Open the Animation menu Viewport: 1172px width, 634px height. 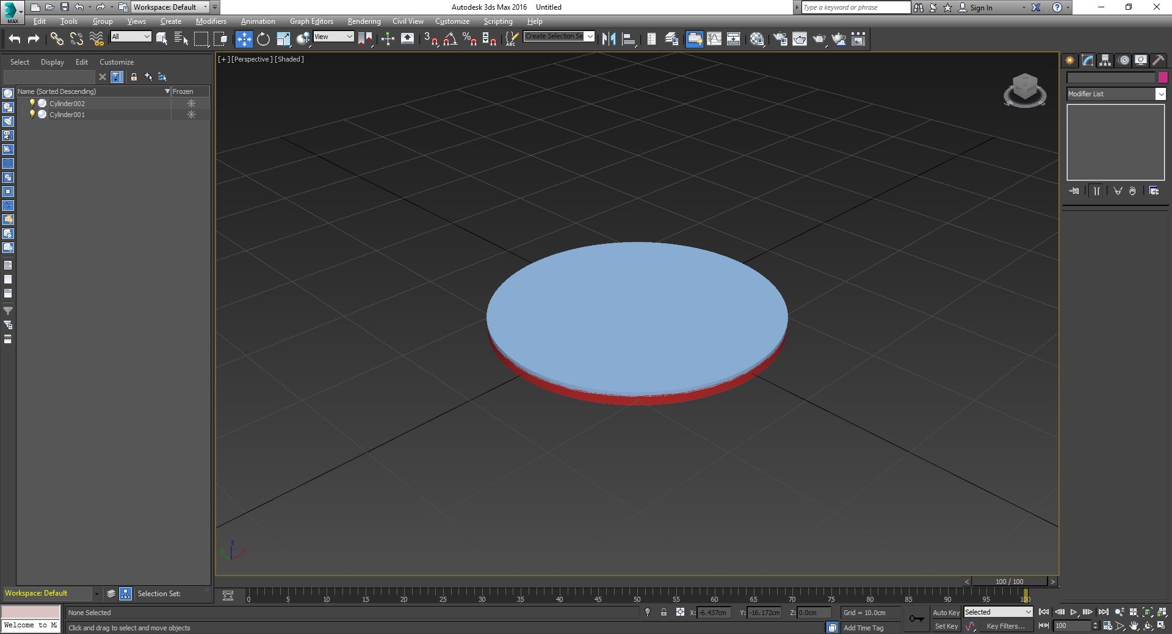[258, 21]
